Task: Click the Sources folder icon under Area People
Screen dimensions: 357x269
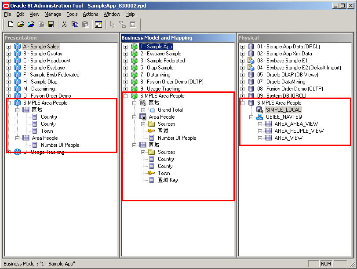Action: (x=151, y=124)
